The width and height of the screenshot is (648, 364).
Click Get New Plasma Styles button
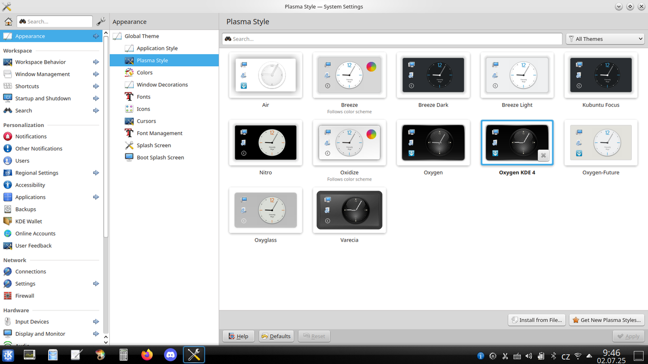point(606,320)
